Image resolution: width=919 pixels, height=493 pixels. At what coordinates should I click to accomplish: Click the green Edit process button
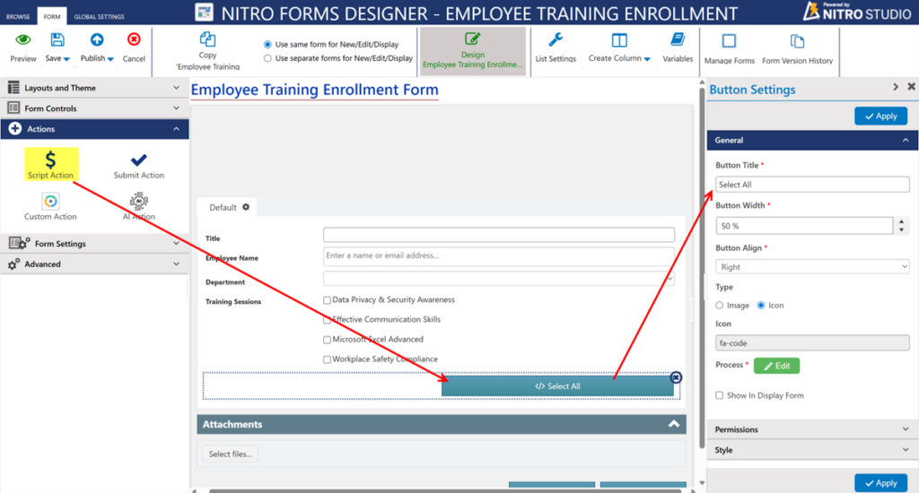pyautogui.click(x=776, y=366)
